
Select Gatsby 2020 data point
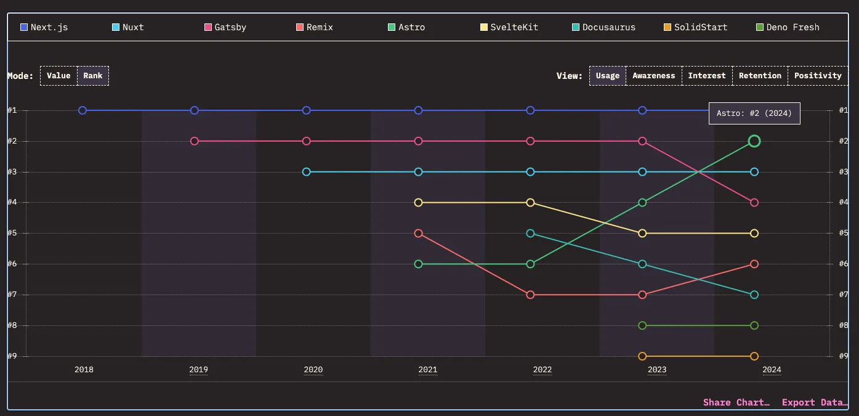coord(307,141)
